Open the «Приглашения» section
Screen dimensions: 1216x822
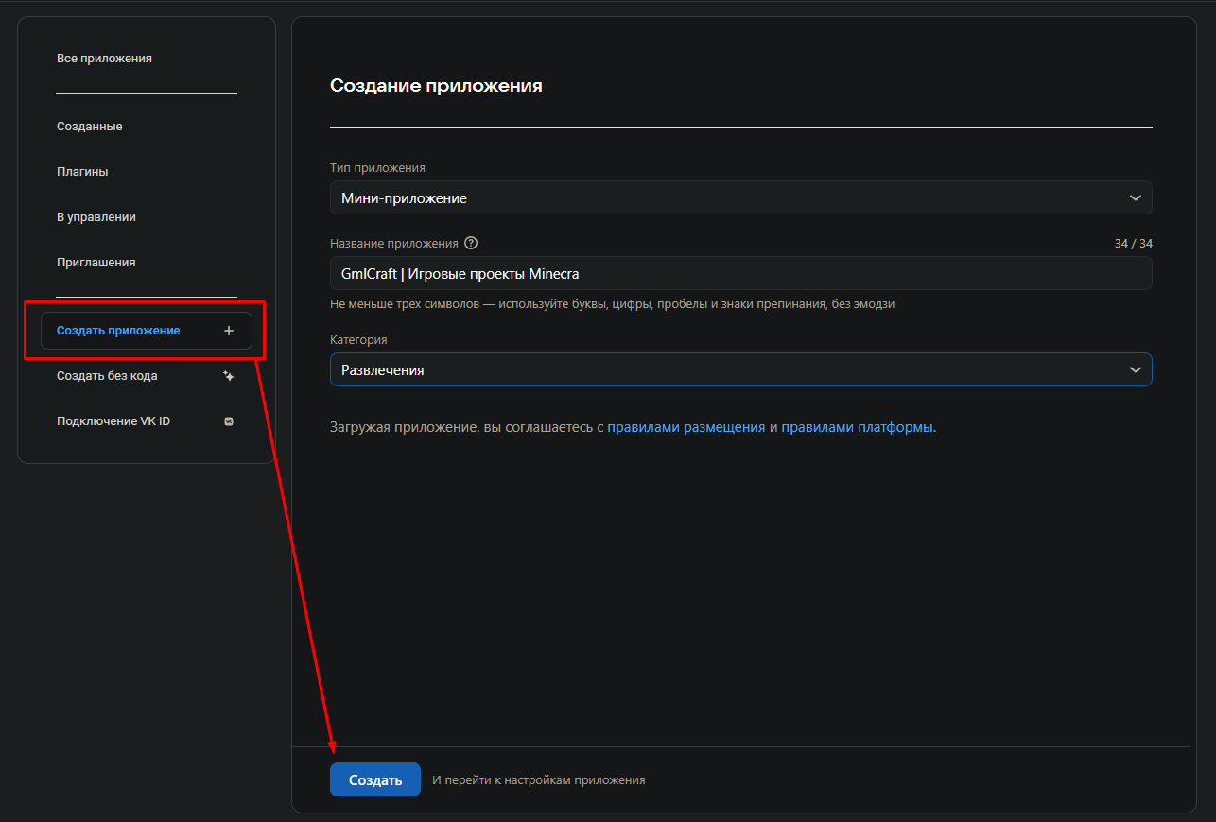coord(97,262)
